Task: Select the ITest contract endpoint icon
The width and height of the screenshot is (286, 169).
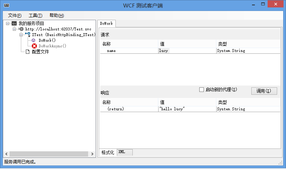Action: (x=28, y=35)
